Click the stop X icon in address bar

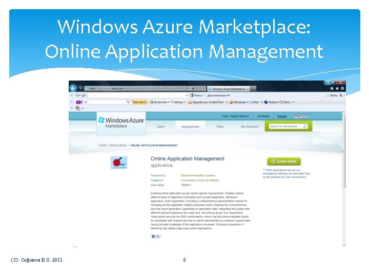tap(204, 88)
